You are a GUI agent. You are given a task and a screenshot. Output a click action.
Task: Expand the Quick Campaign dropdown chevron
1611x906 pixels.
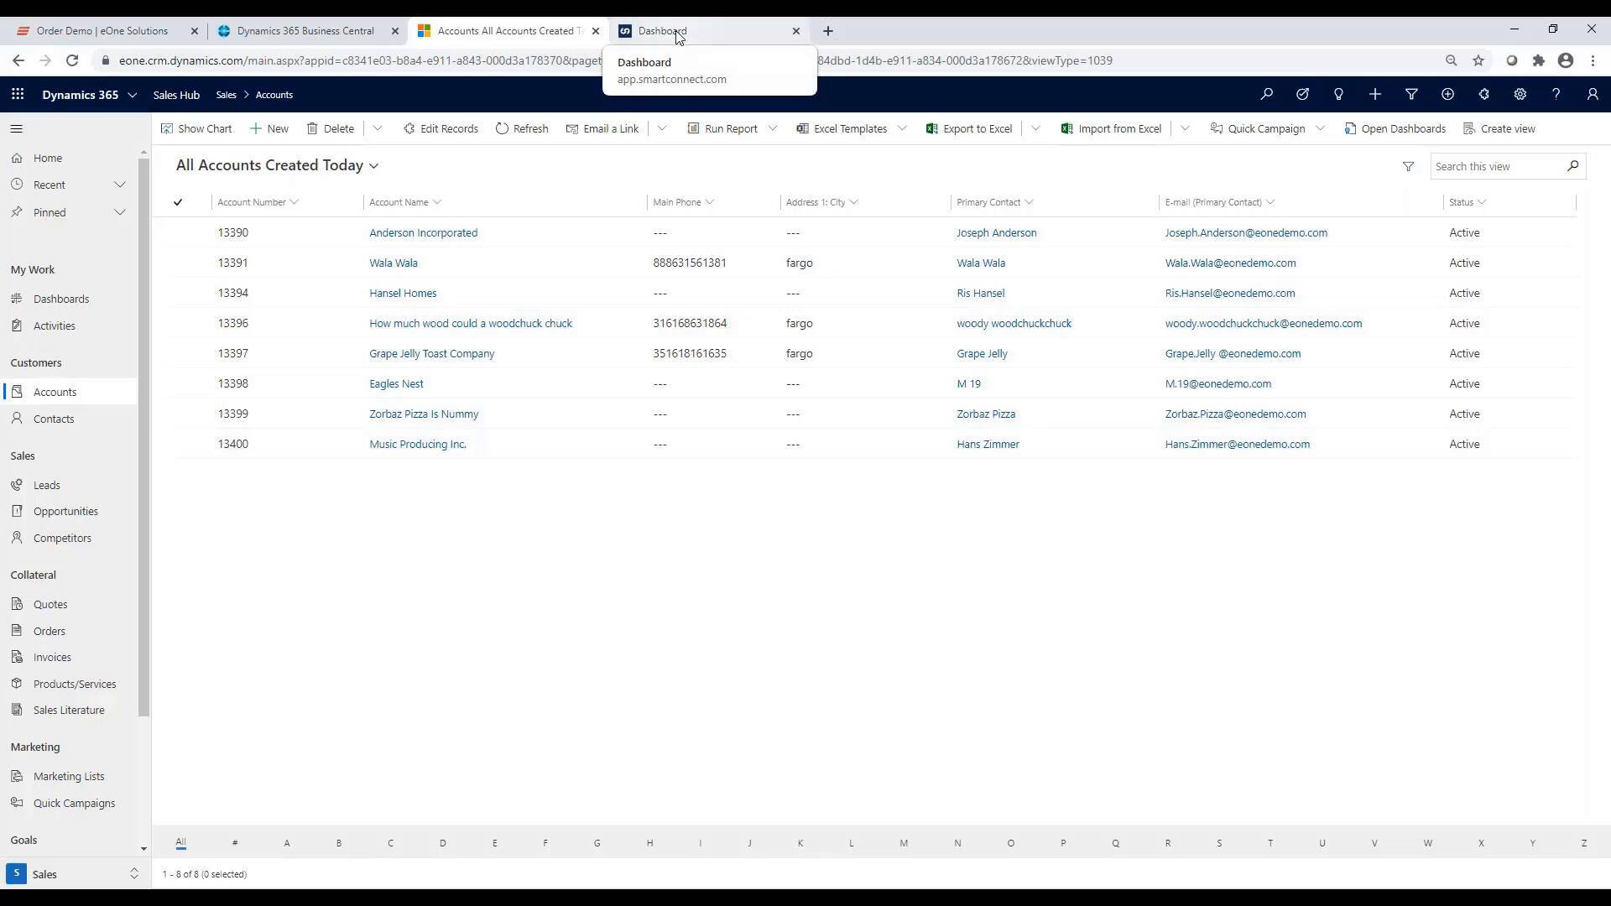(1321, 128)
